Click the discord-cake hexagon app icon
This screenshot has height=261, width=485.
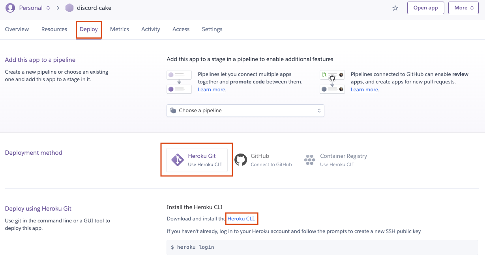[x=69, y=8]
